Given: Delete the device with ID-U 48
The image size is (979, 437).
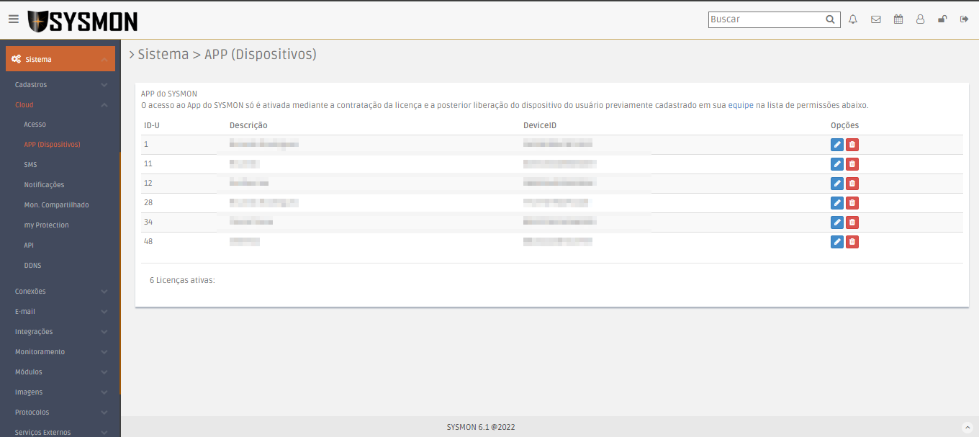Looking at the screenshot, I should (852, 242).
